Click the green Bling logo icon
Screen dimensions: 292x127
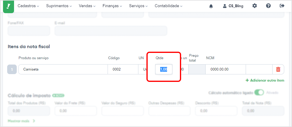(9, 7)
